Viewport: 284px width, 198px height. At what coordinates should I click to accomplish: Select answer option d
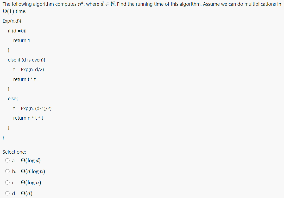pos(7,193)
